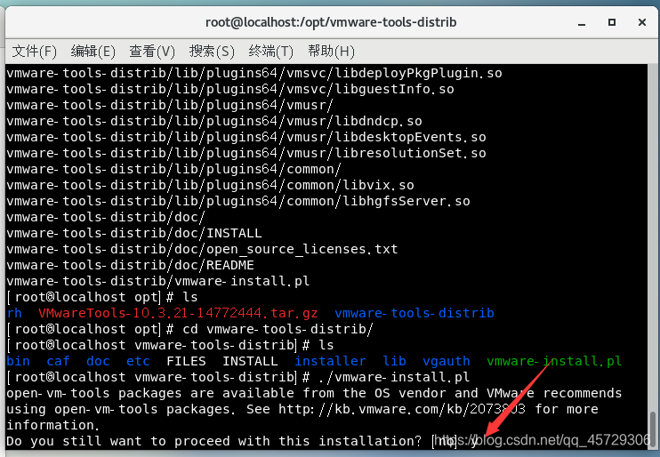Screen dimensions: 660x457
Task: Open the 编辑(E) menu
Action: tap(93, 52)
